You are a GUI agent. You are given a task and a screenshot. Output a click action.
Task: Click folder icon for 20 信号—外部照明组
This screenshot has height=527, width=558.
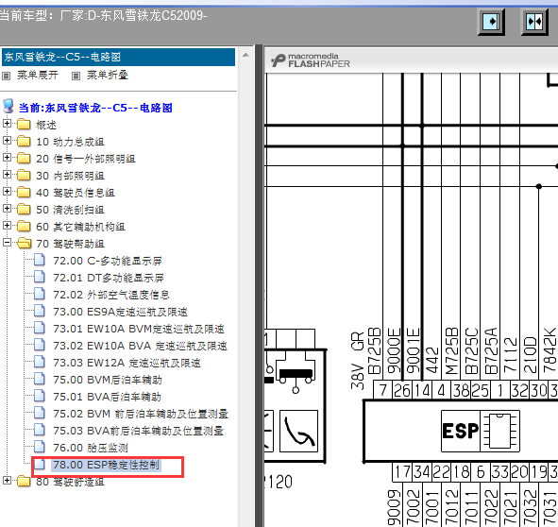24,159
